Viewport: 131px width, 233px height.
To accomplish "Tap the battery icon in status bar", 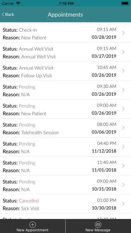I will tap(125, 3).
